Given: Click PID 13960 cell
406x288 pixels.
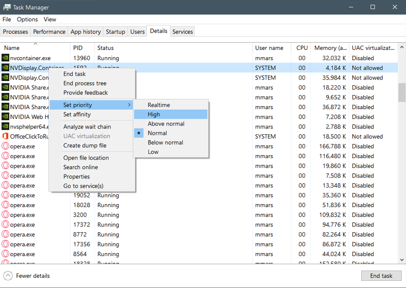Looking at the screenshot, I should pos(81,58).
